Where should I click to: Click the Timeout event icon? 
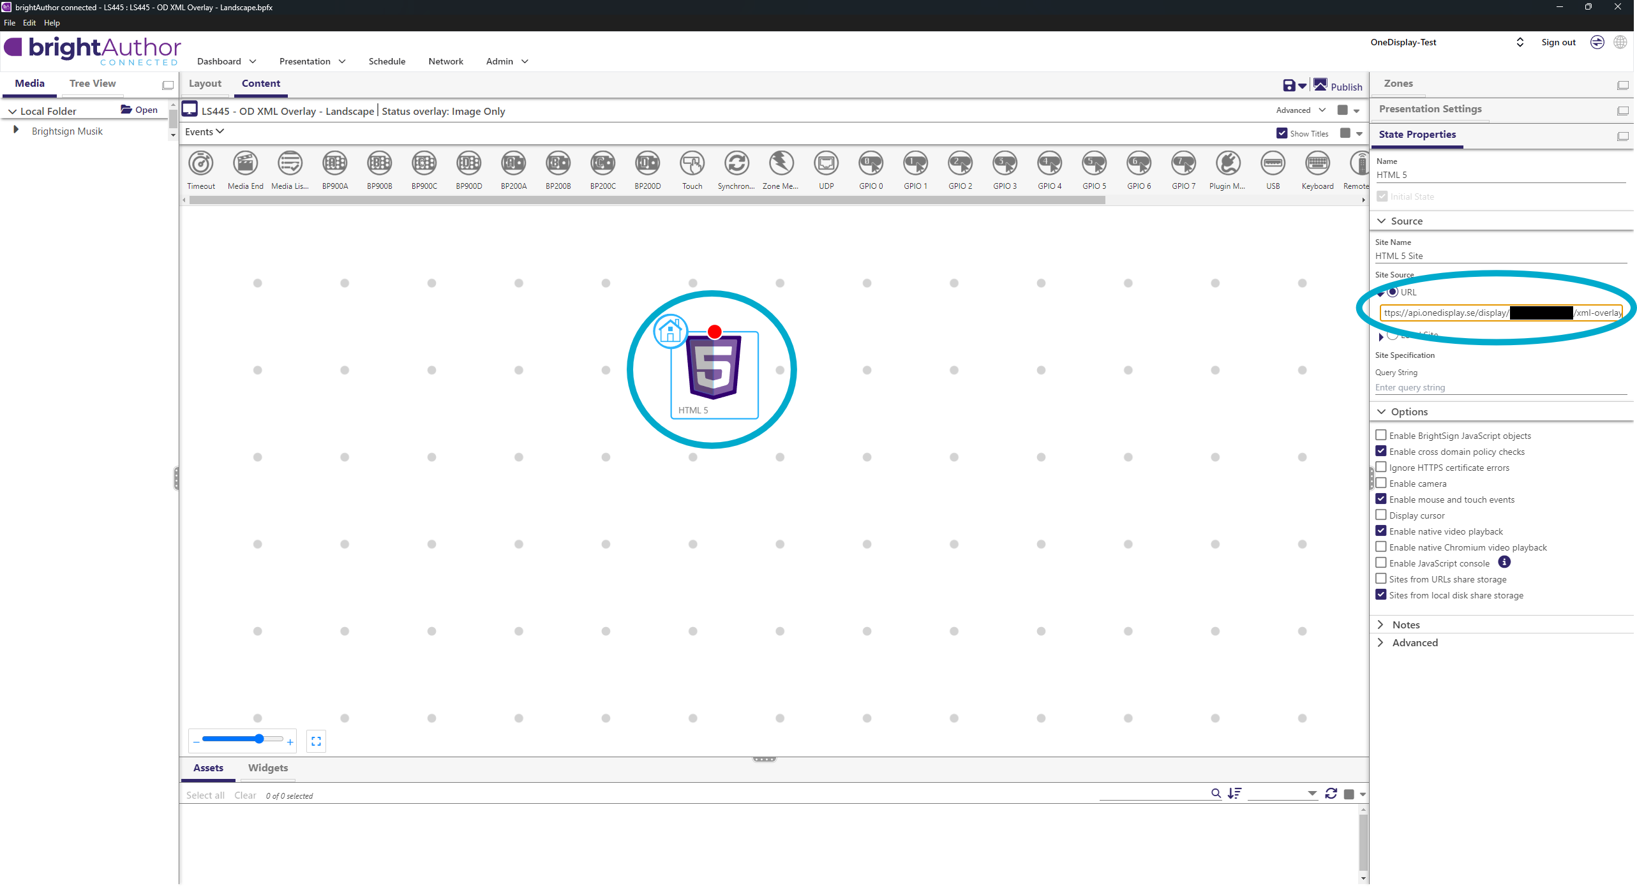pyautogui.click(x=201, y=164)
